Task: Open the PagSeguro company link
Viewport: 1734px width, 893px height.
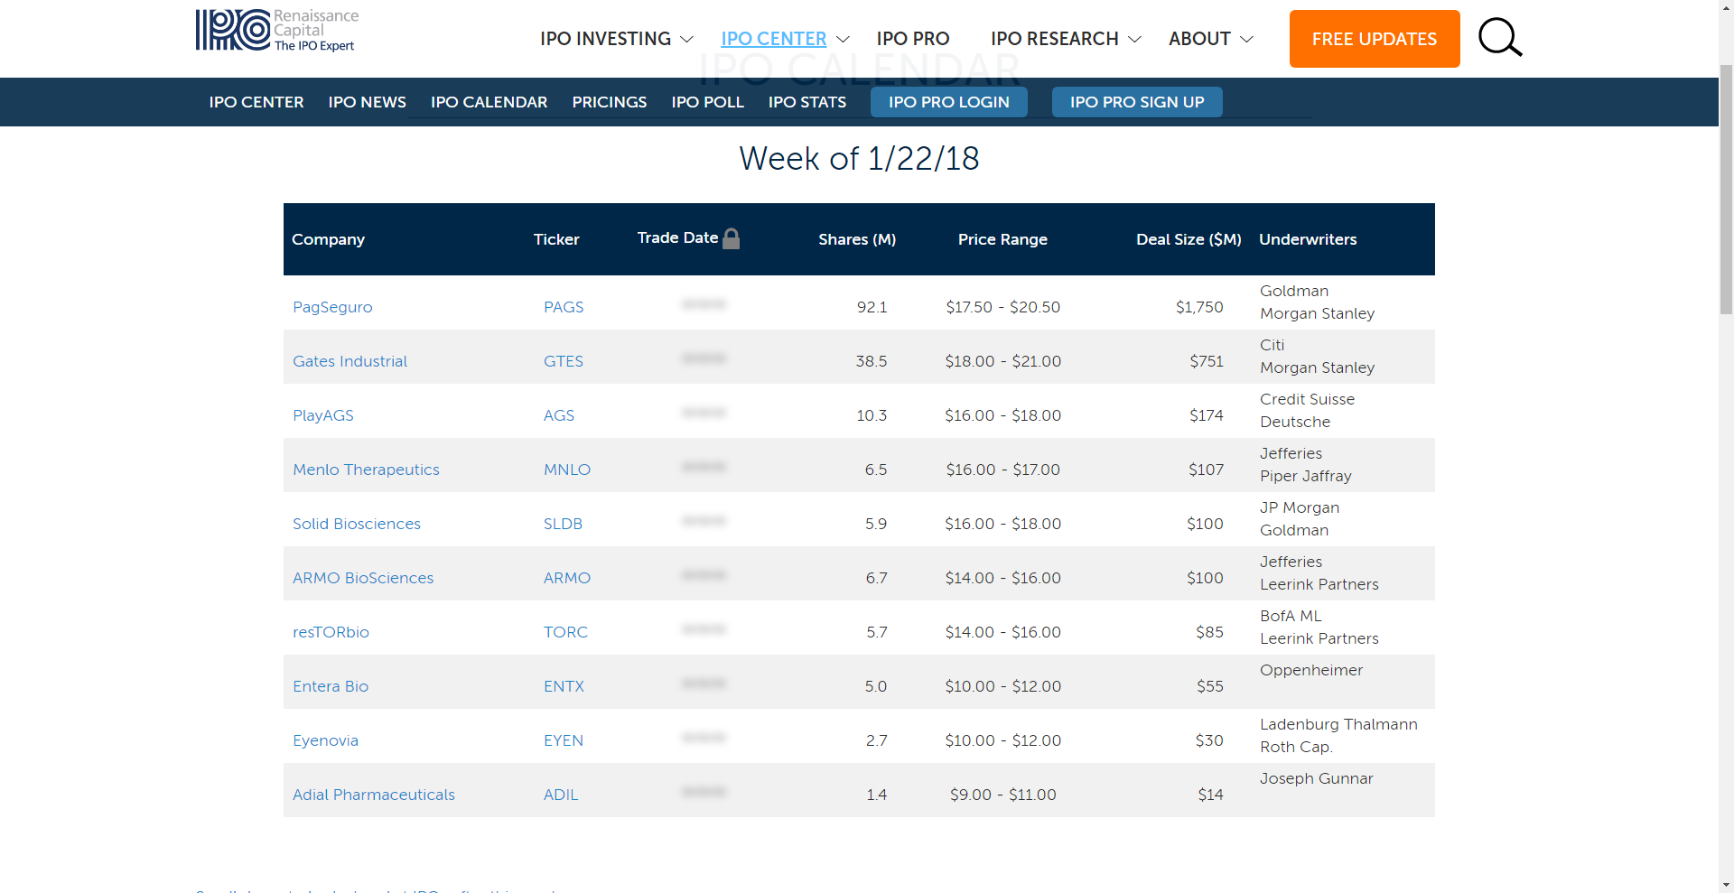Action: click(332, 307)
